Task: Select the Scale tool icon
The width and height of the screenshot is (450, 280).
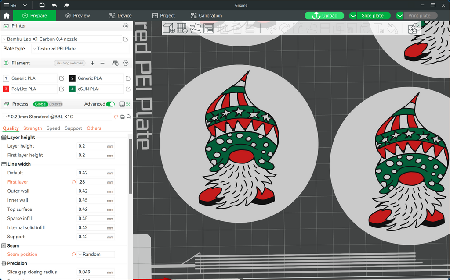Action: point(298,28)
